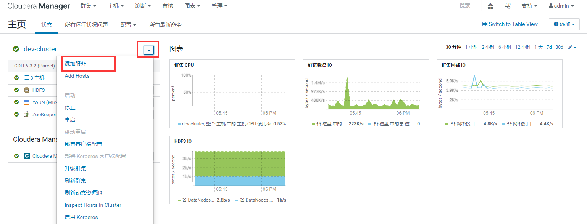587x224 pixels.
Task: Click the 添加 dropdown button
Action: click(564, 24)
